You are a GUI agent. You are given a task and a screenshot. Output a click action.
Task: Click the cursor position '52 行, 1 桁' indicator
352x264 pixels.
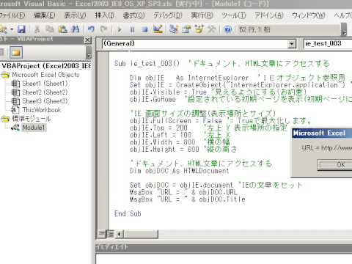coord(254,30)
